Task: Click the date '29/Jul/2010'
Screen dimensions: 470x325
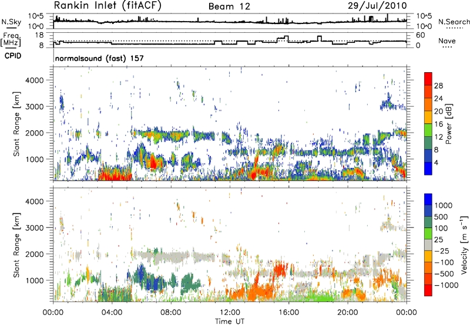Action: point(377,6)
